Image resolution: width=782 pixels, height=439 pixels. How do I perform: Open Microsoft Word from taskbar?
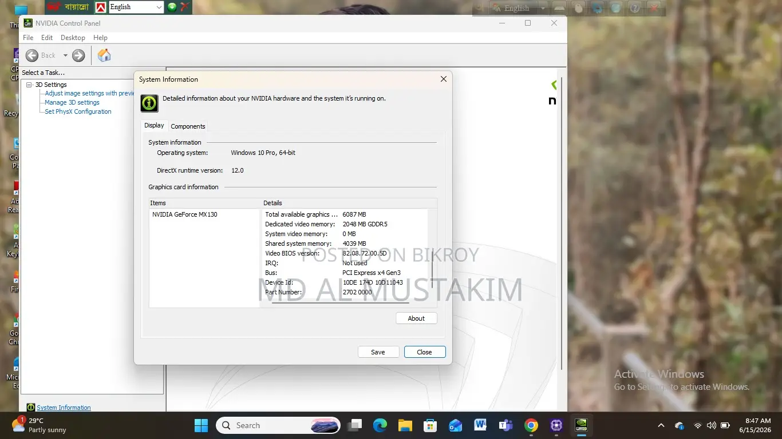pyautogui.click(x=480, y=425)
